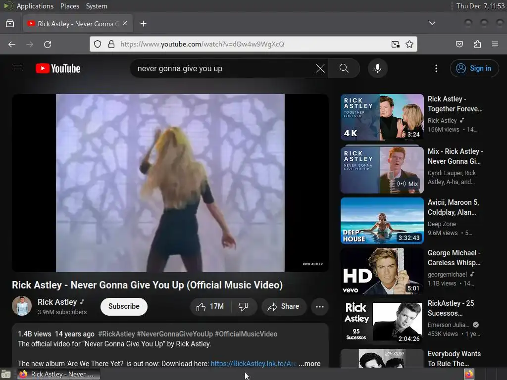
Task: Run search with the magnifier button
Action: 344,68
